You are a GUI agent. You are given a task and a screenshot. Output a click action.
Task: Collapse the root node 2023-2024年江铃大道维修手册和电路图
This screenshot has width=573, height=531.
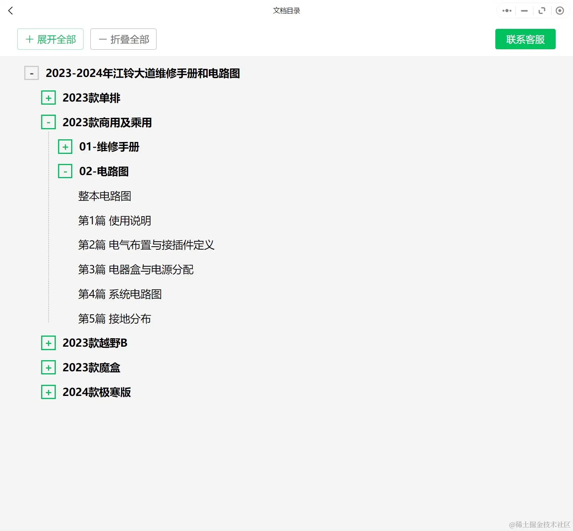tap(32, 73)
